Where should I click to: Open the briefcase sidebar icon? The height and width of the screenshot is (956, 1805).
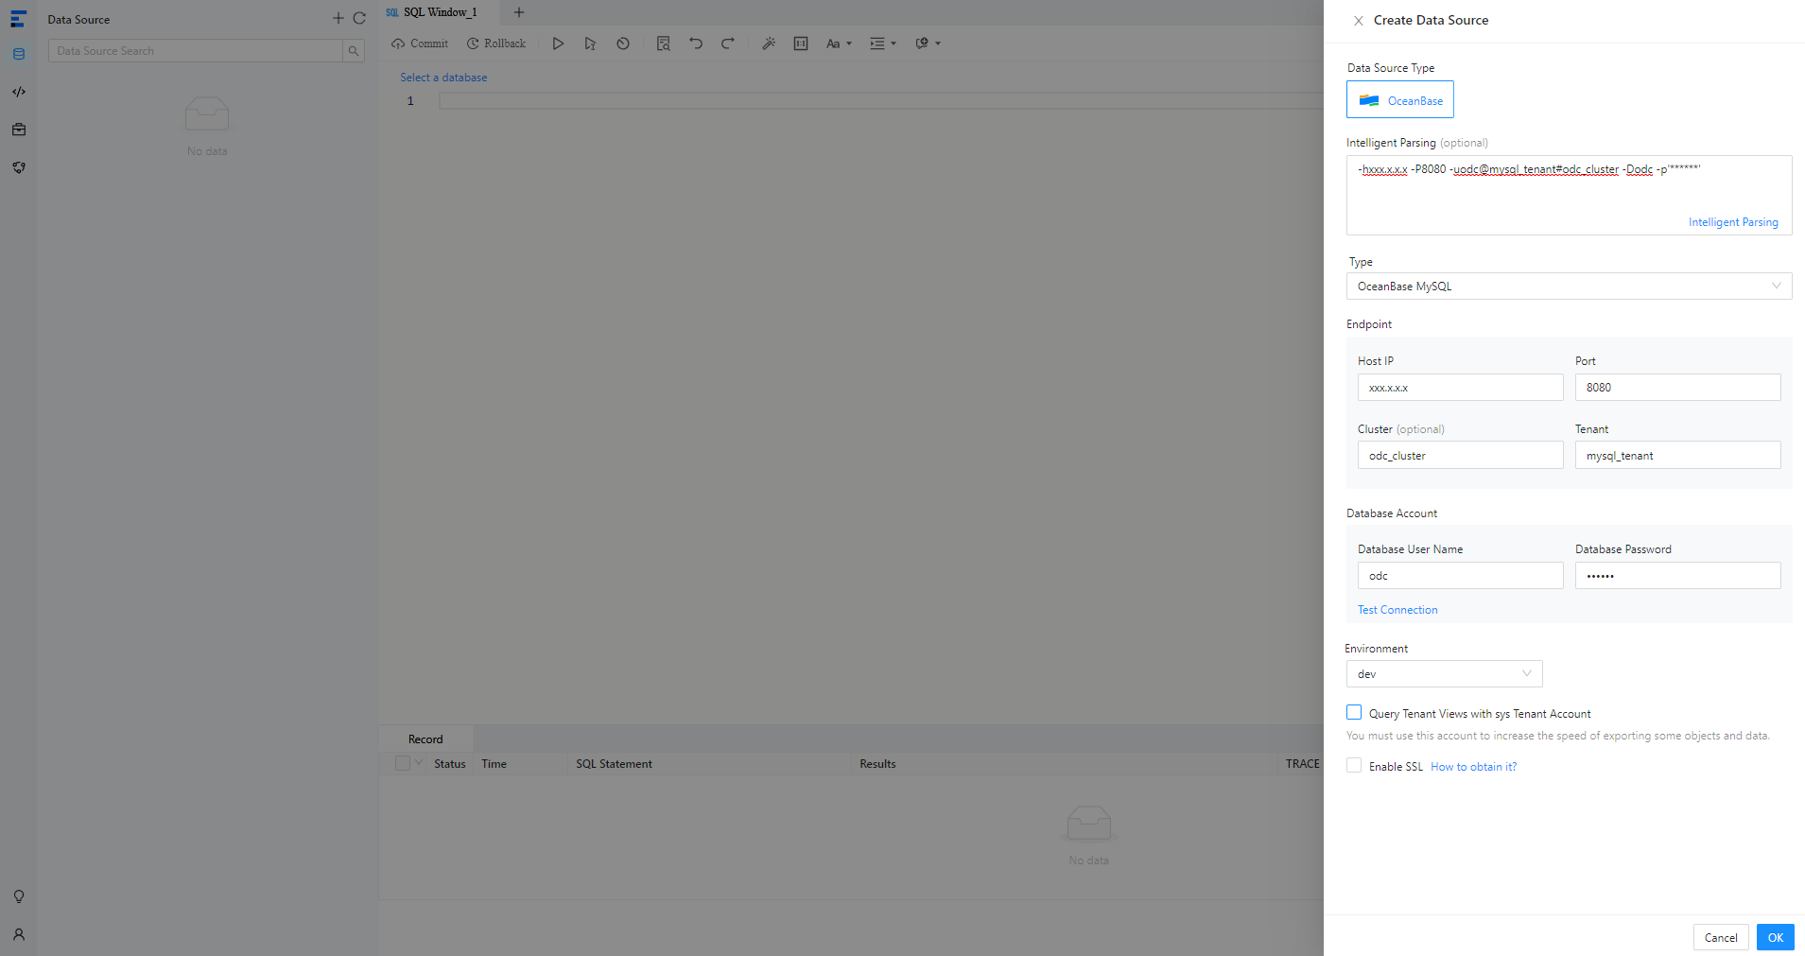coord(19,130)
